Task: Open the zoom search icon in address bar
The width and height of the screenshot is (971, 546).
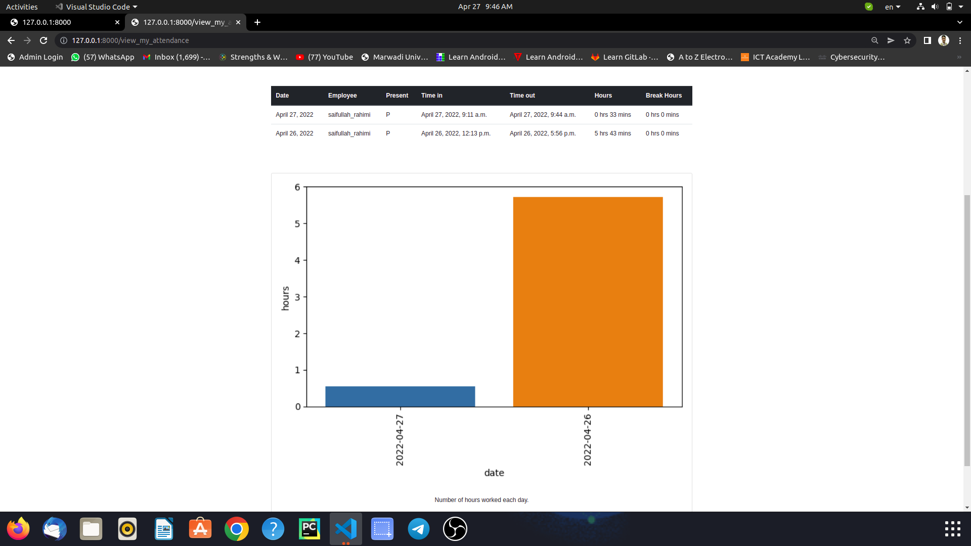Action: (875, 40)
